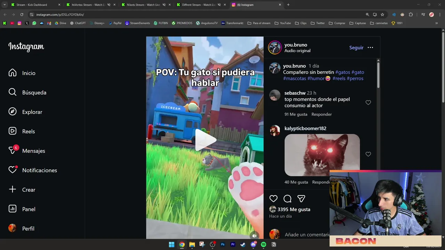
Task: Open the #mascotas hashtag
Action: (x=294, y=78)
